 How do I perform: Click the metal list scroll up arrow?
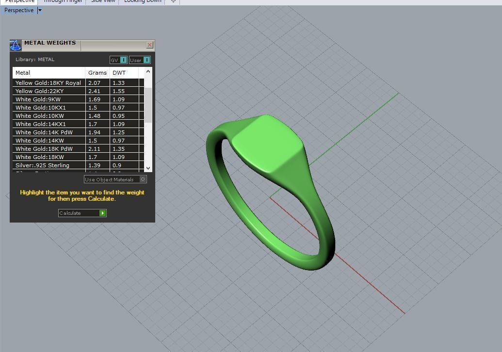(148, 72)
